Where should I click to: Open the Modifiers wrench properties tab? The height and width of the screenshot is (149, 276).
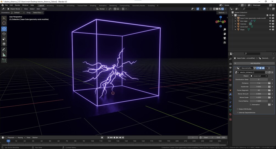pyautogui.click(x=230, y=94)
